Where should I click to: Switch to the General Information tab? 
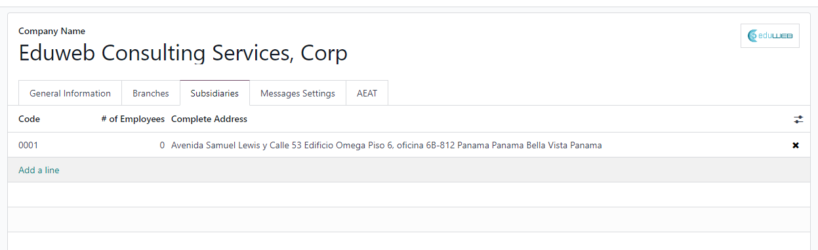(70, 93)
